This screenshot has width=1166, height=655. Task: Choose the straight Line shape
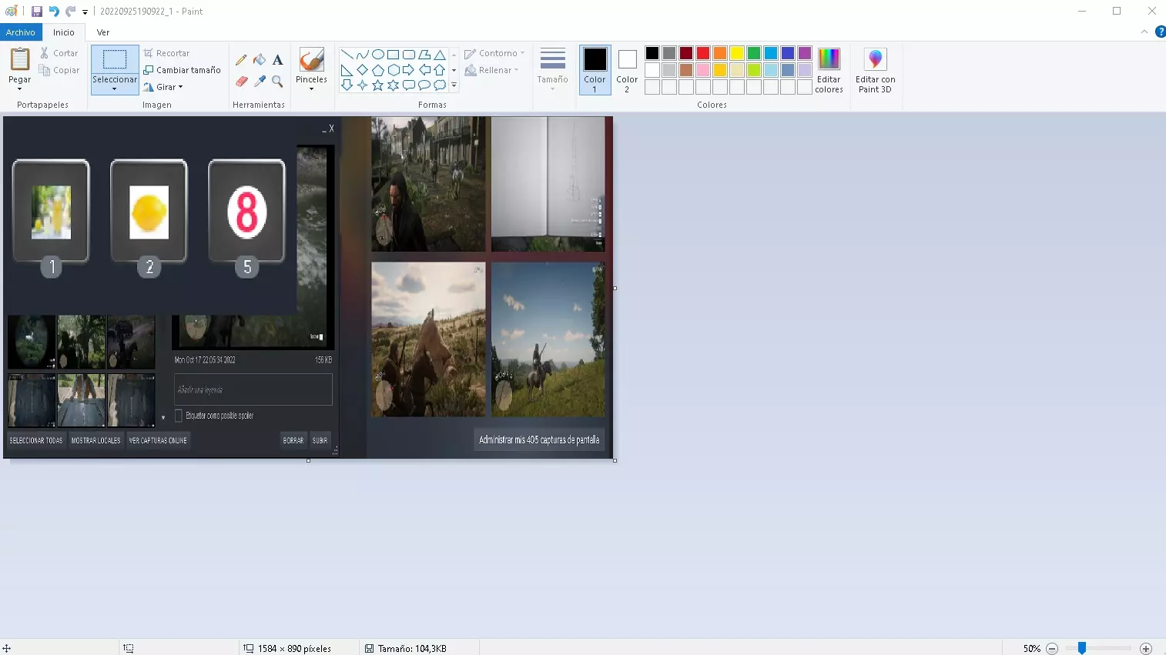tap(347, 55)
